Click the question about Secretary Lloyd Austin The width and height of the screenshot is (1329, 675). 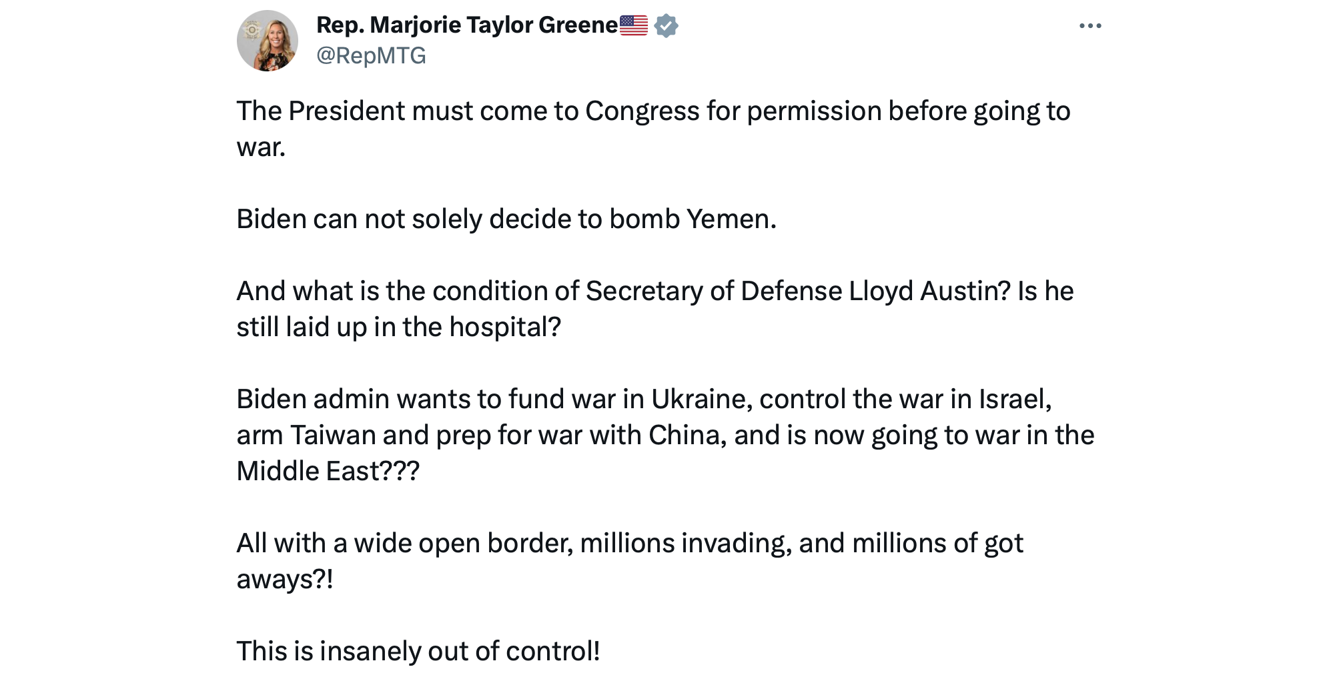[654, 291]
